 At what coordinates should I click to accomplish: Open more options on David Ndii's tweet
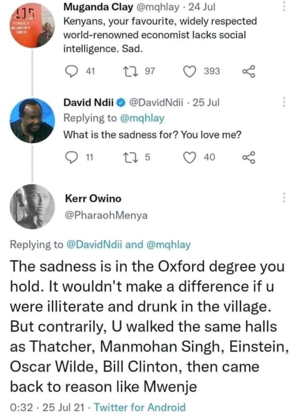click(x=284, y=102)
